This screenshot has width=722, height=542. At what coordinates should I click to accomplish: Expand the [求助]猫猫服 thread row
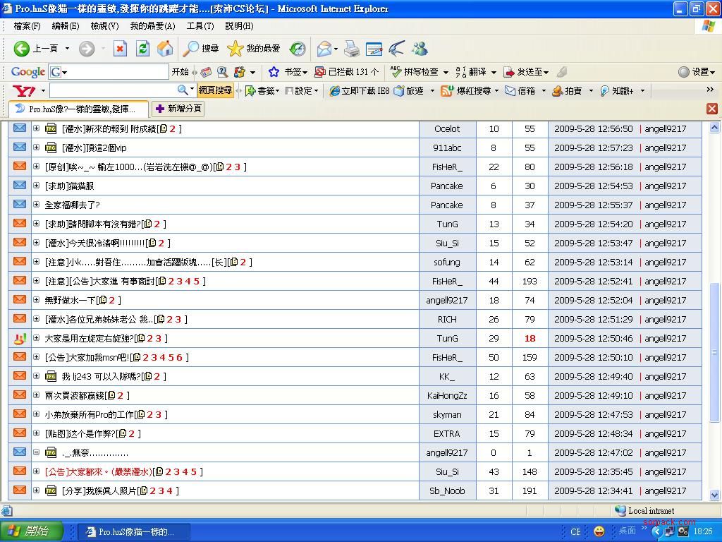(x=36, y=186)
